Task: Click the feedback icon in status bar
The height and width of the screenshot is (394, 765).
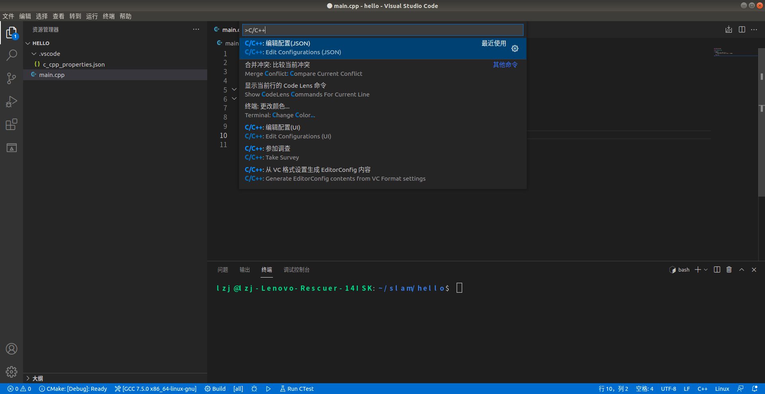Action: [x=740, y=389]
